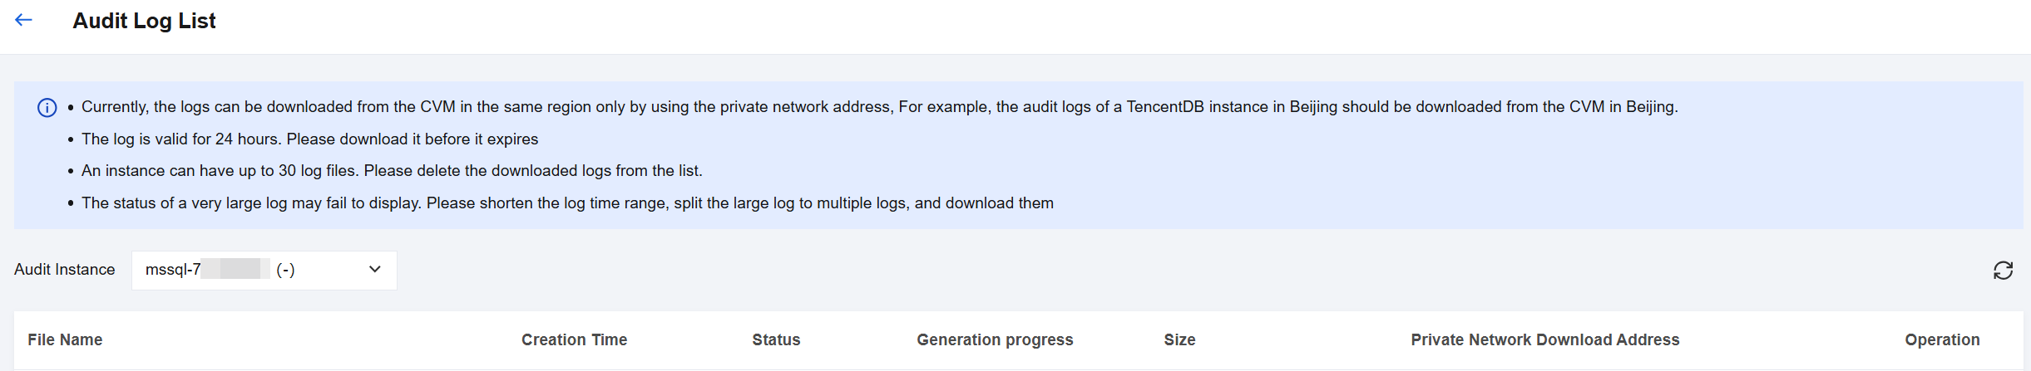The width and height of the screenshot is (2031, 371).
Task: Select the mssql-7 instance name text
Action: (x=173, y=270)
